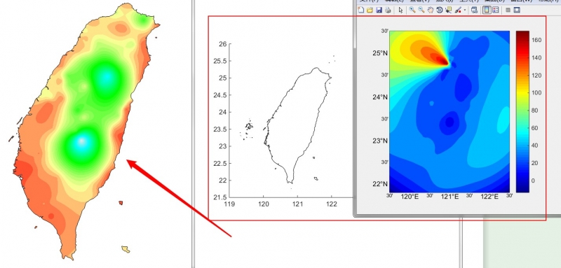Toggle the Insert Colorbar button
The image size is (561, 268).
pyautogui.click(x=487, y=10)
